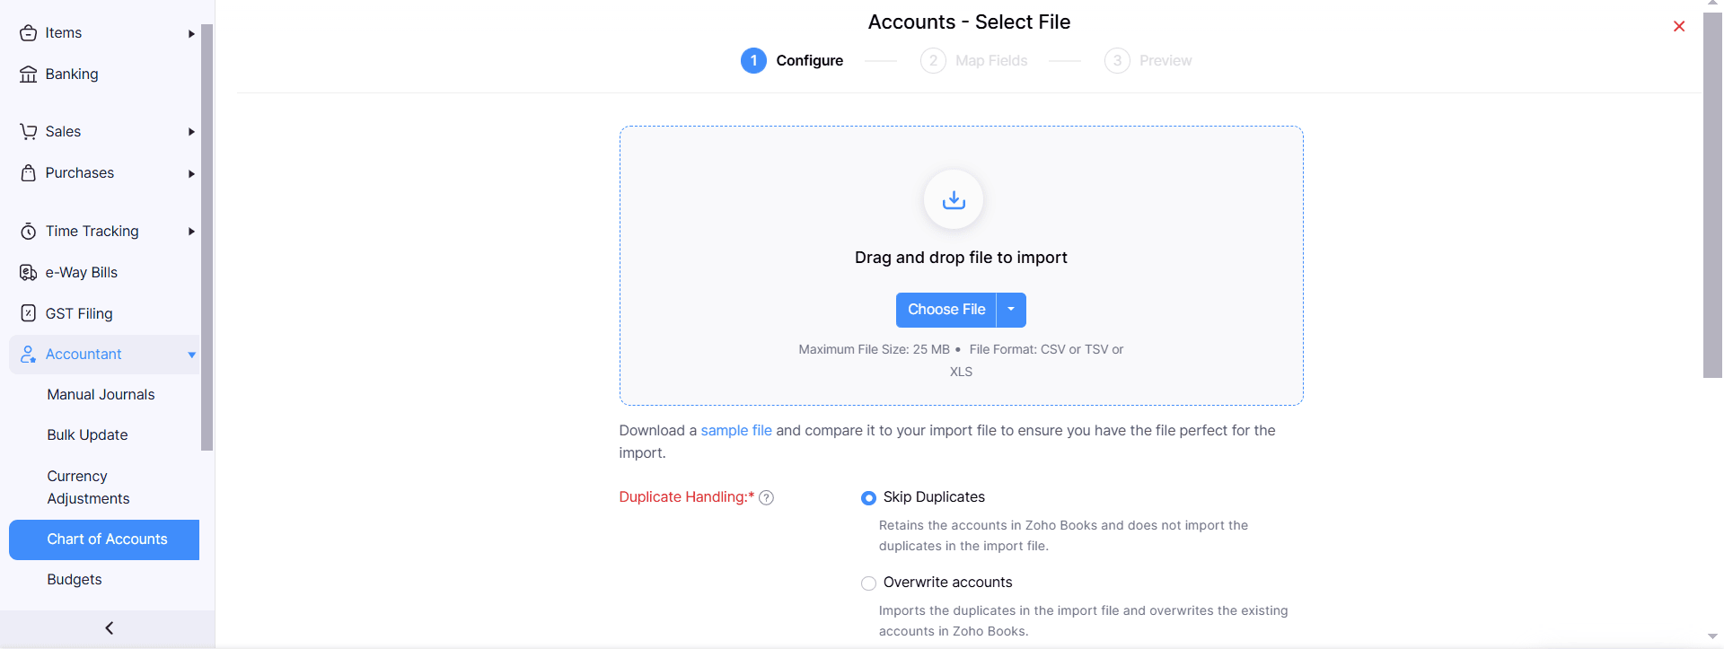Go to step 1 Configure

792,61
